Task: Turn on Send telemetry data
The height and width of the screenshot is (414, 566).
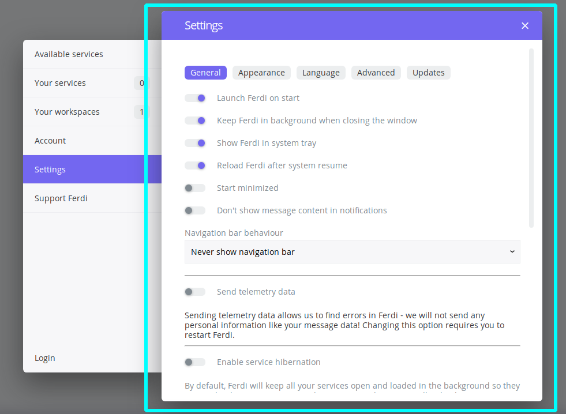Action: (x=195, y=292)
